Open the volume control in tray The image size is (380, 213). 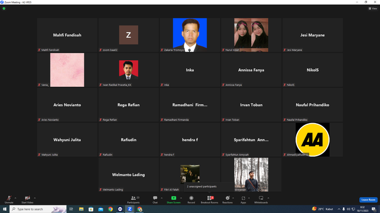click(349, 209)
